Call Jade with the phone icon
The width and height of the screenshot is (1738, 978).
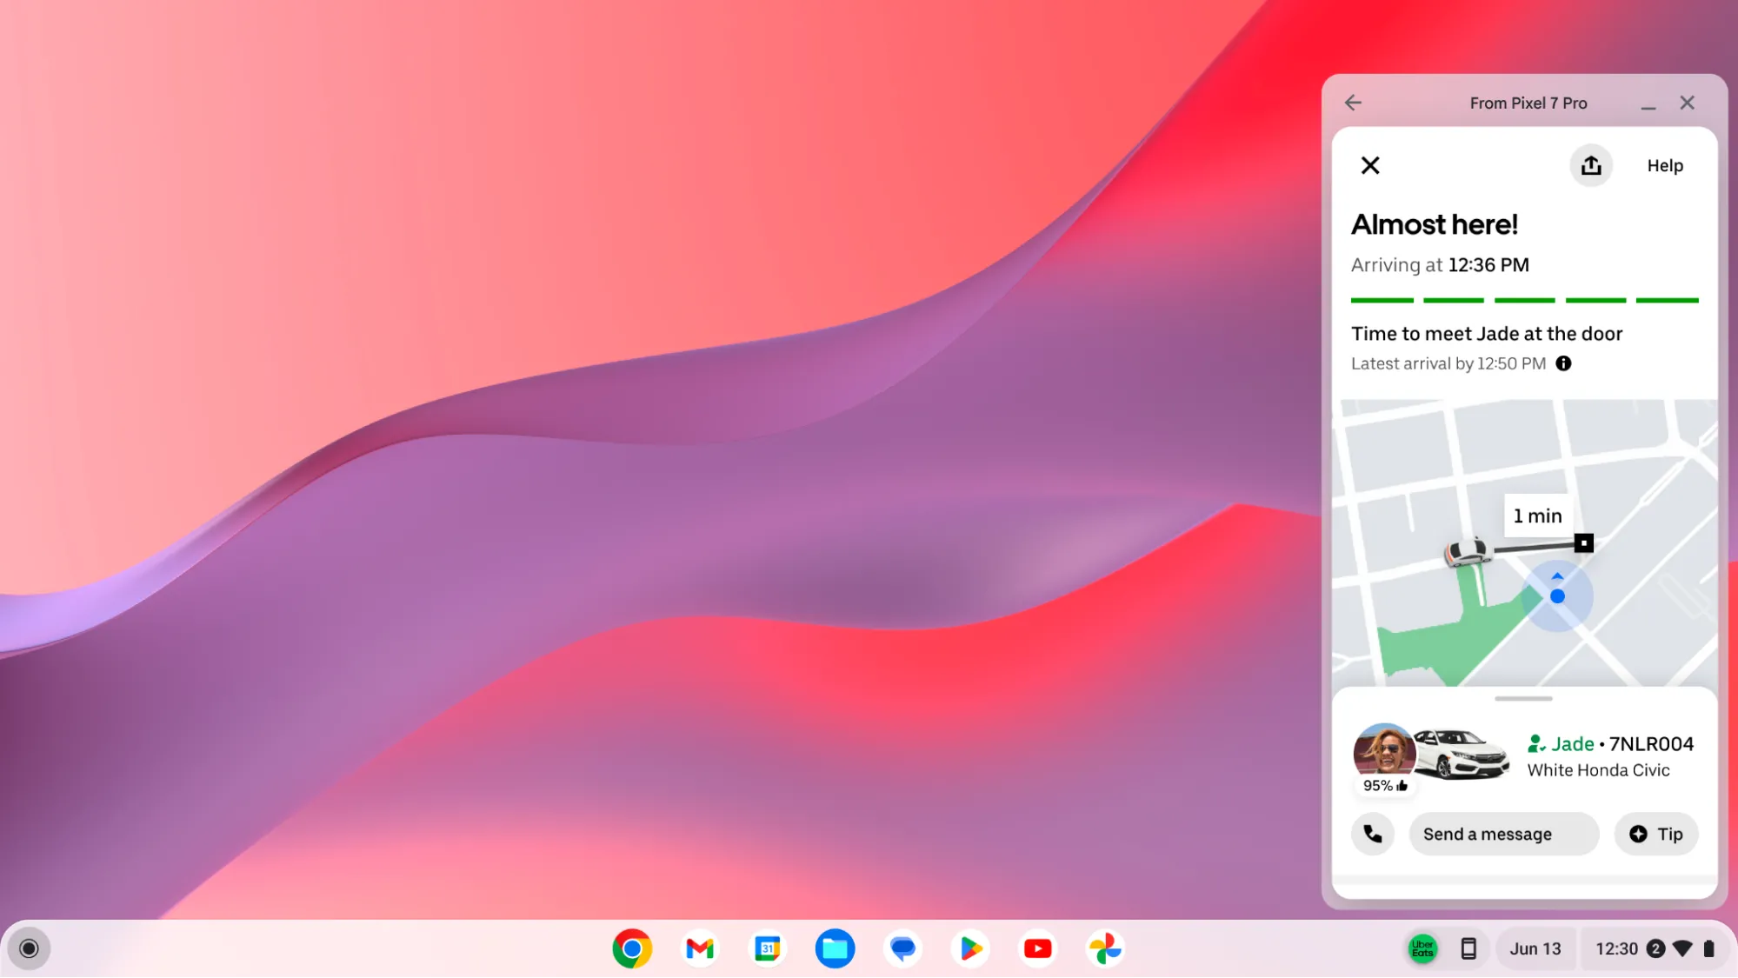1373,833
